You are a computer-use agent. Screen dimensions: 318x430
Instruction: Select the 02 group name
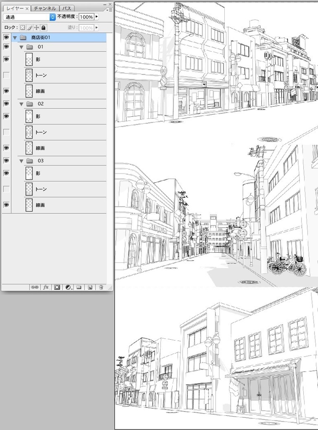click(x=41, y=104)
